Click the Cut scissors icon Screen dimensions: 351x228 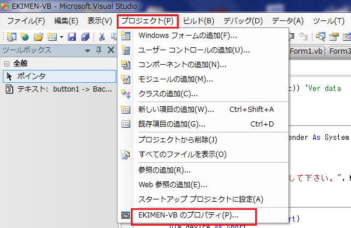click(x=102, y=37)
